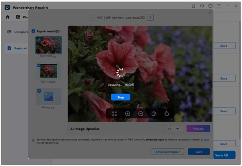Zoom in on the preview image
The width and height of the screenshot is (242, 166).
[x=127, y=114]
